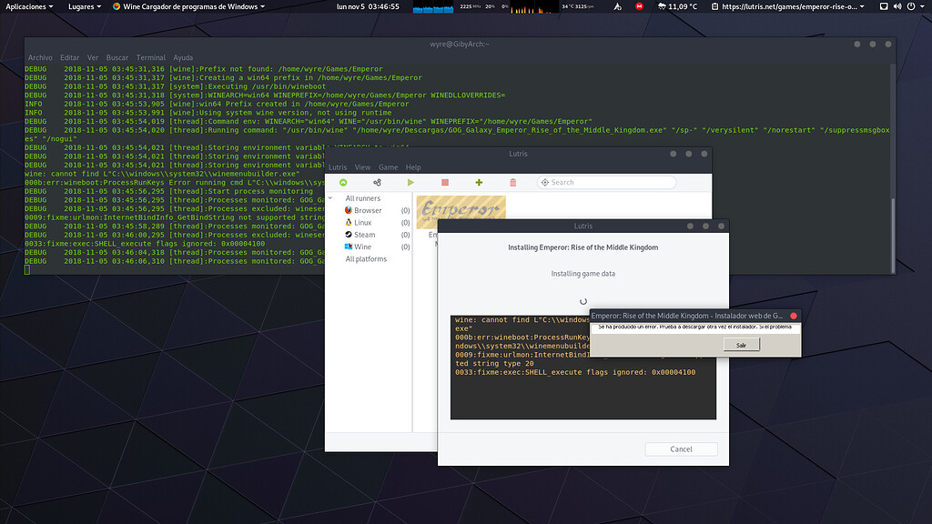Select All platforms in Lutris sidebar
The width and height of the screenshot is (932, 524).
366,259
